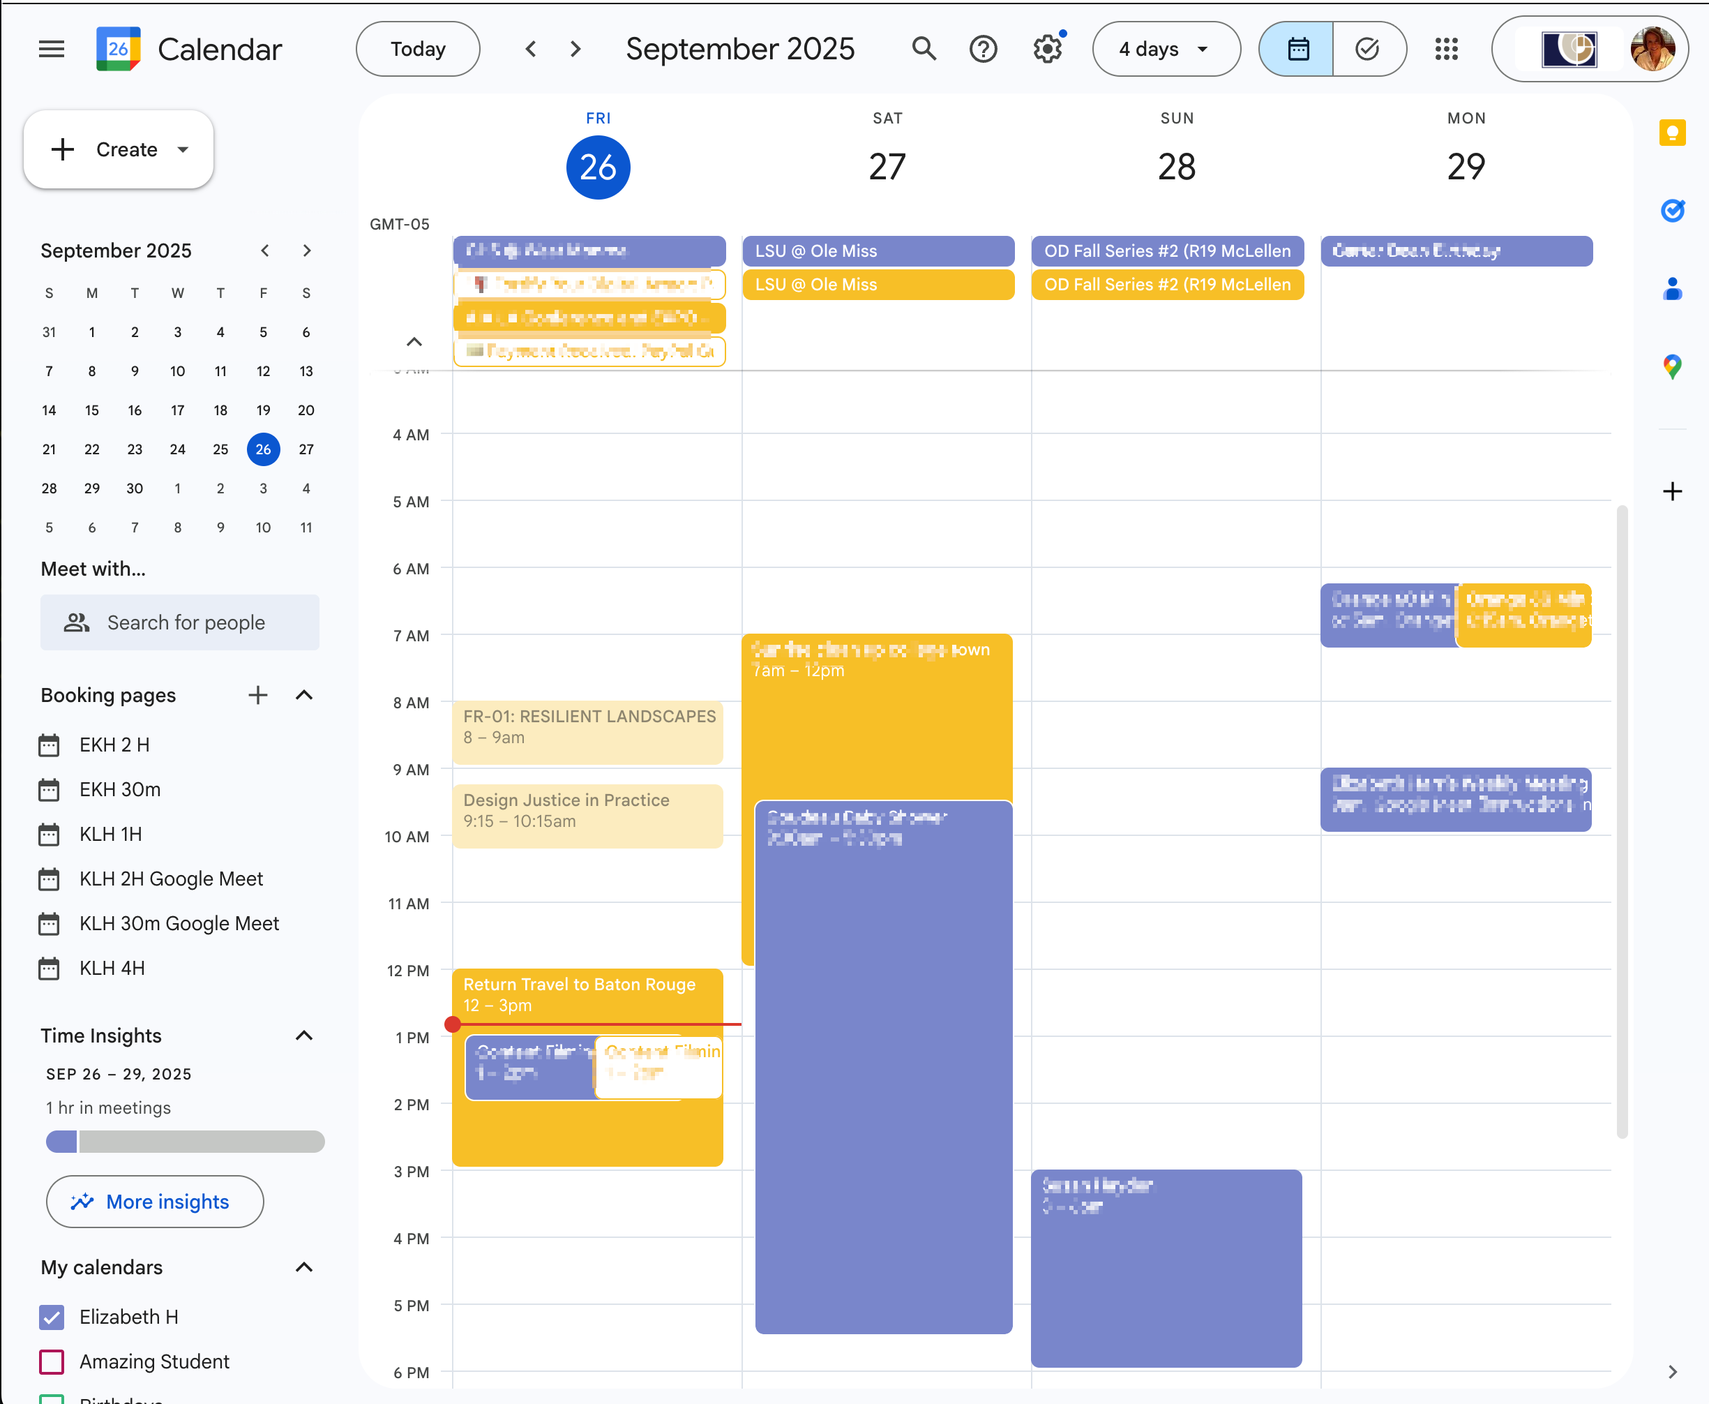
Task: Open the 4 days view dropdown
Action: point(1165,50)
